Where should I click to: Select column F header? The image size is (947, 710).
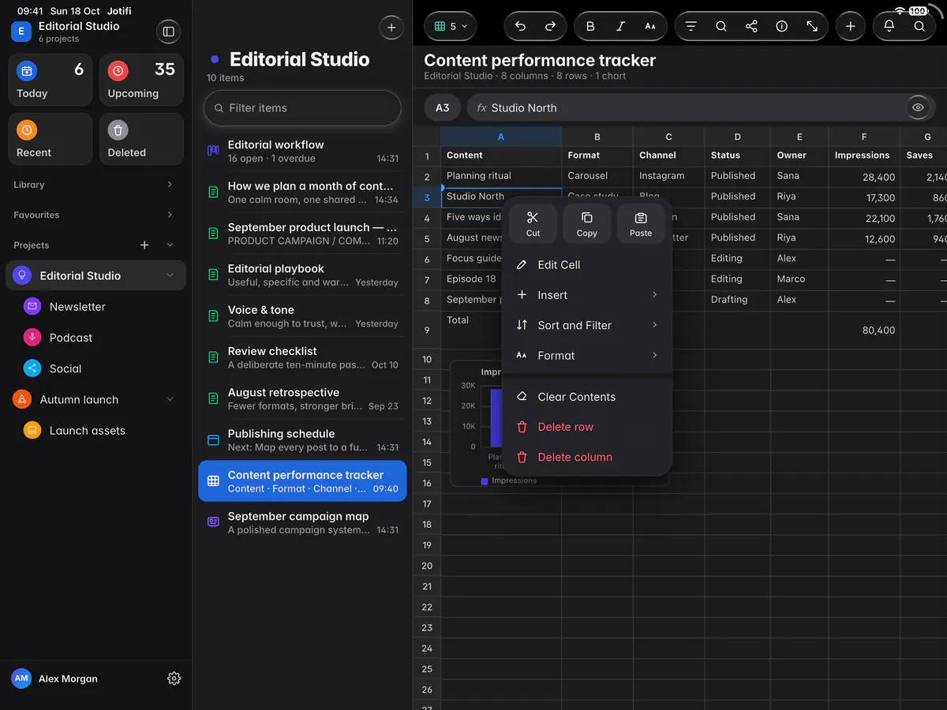click(x=864, y=136)
